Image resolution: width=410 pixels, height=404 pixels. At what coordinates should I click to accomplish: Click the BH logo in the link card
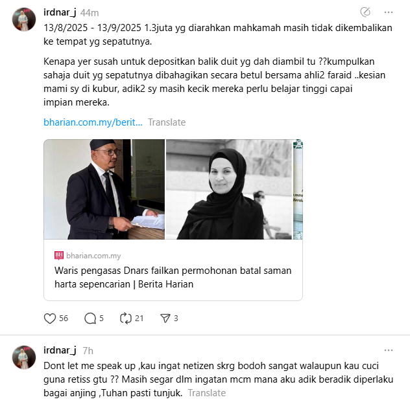coord(59,256)
